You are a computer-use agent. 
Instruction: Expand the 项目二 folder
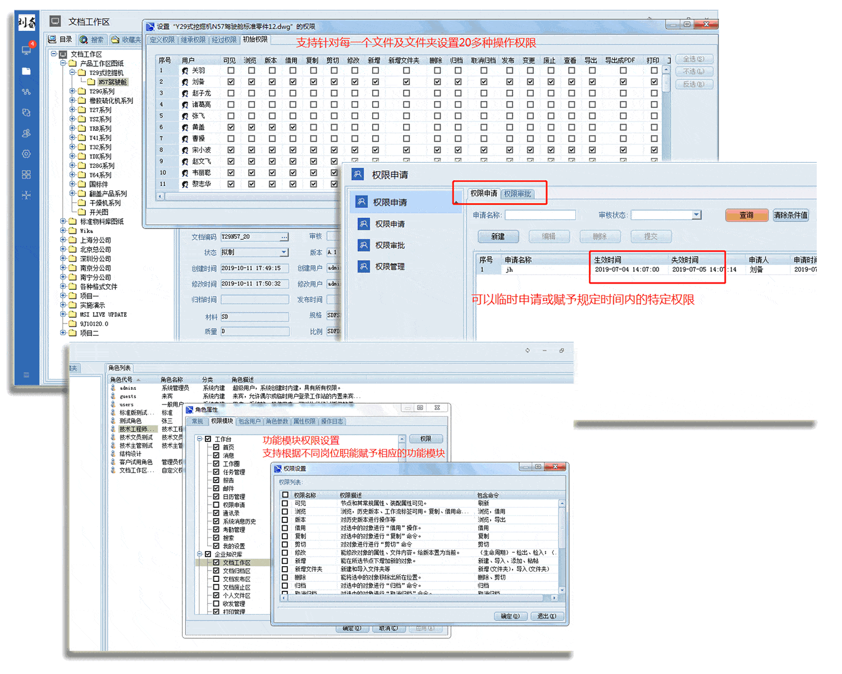63,333
